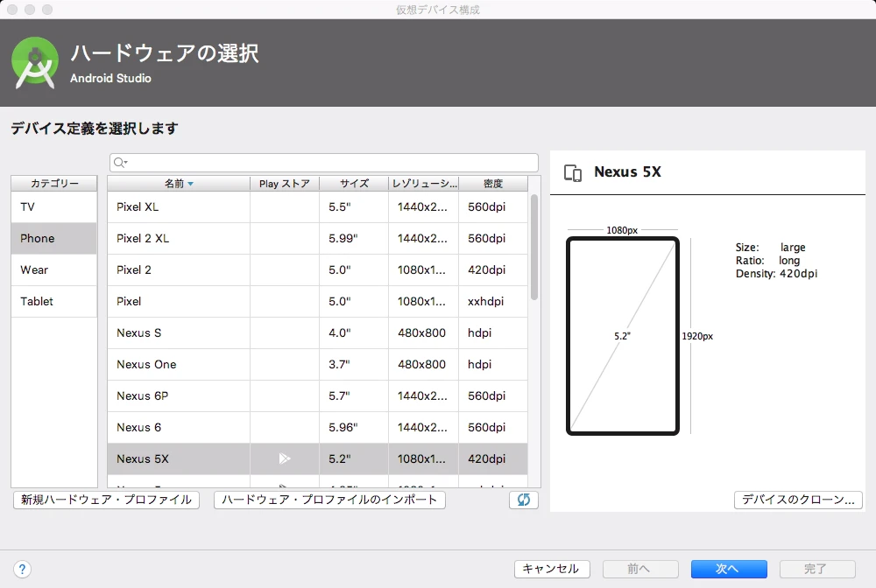Click デバイスのクローン button

pyautogui.click(x=798, y=500)
